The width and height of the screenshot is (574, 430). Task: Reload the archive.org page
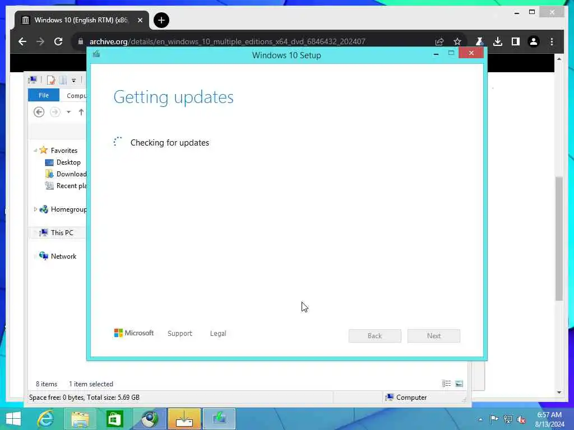pyautogui.click(x=58, y=41)
